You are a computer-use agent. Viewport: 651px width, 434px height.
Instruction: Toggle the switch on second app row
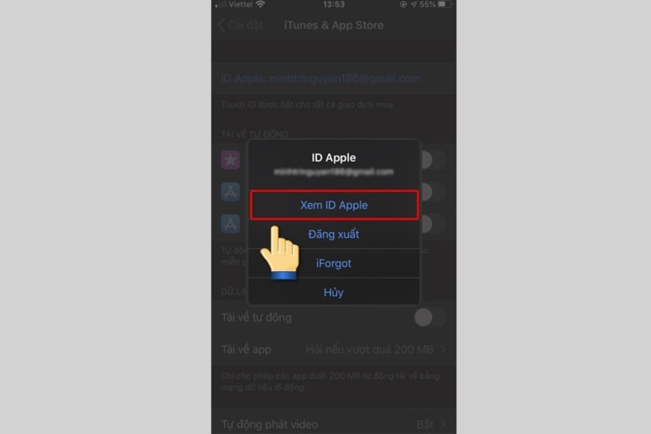[x=434, y=192]
